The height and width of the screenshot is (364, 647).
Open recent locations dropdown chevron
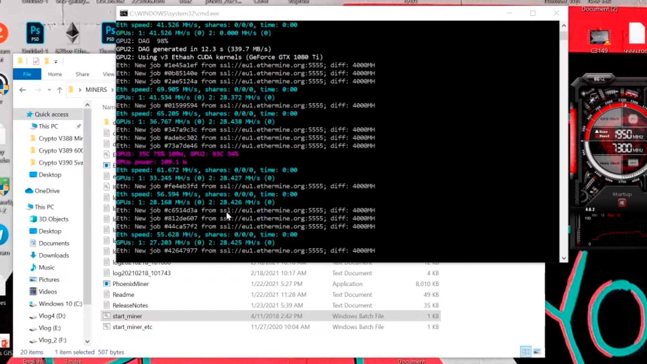[49, 90]
